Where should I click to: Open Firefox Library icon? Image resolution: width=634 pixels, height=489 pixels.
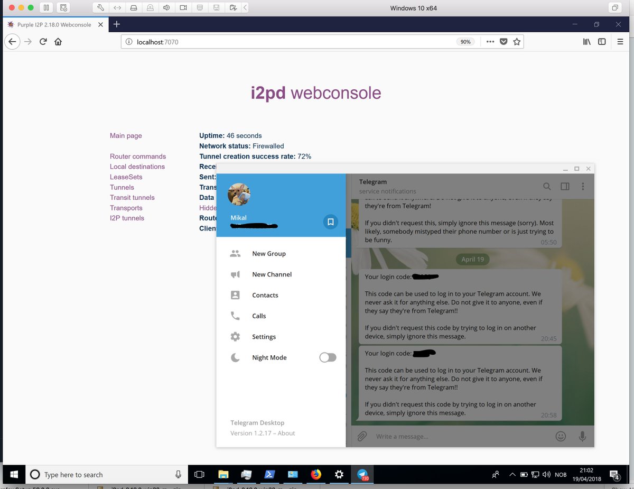point(586,42)
